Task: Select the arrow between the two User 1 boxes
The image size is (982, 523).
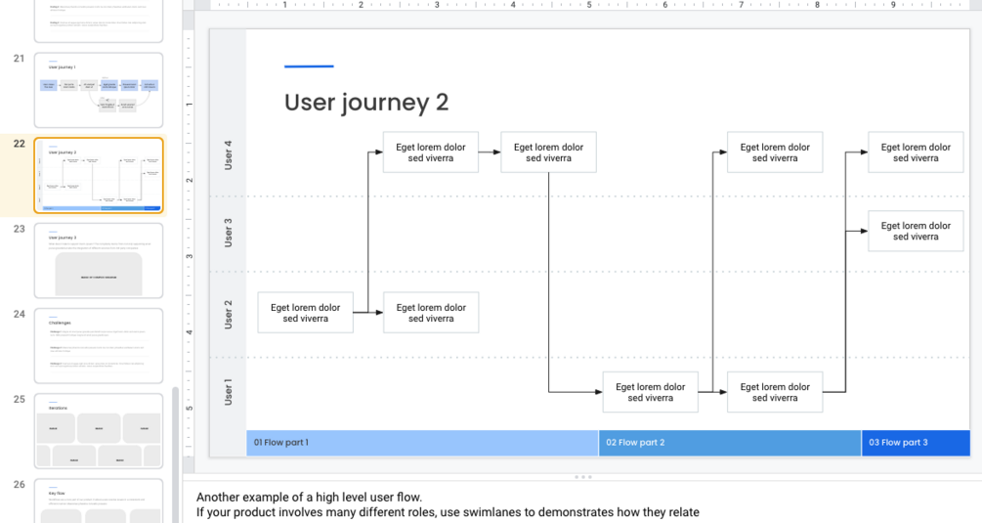Action: click(x=712, y=392)
